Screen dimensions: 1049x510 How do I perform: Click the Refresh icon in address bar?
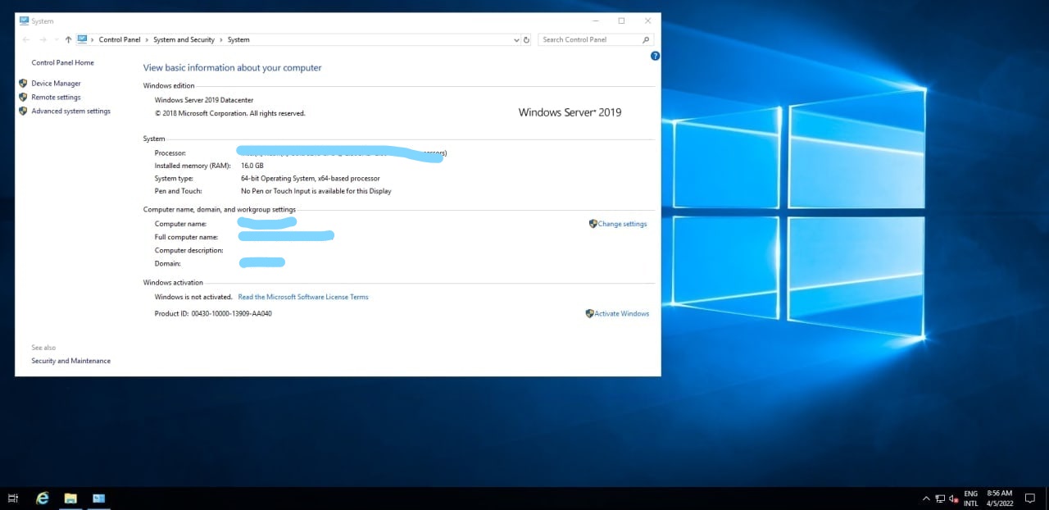click(527, 39)
